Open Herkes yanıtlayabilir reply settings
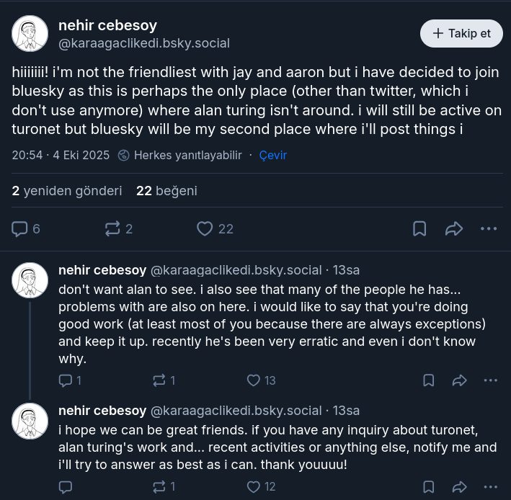Image resolution: width=511 pixels, height=500 pixels. (x=180, y=155)
